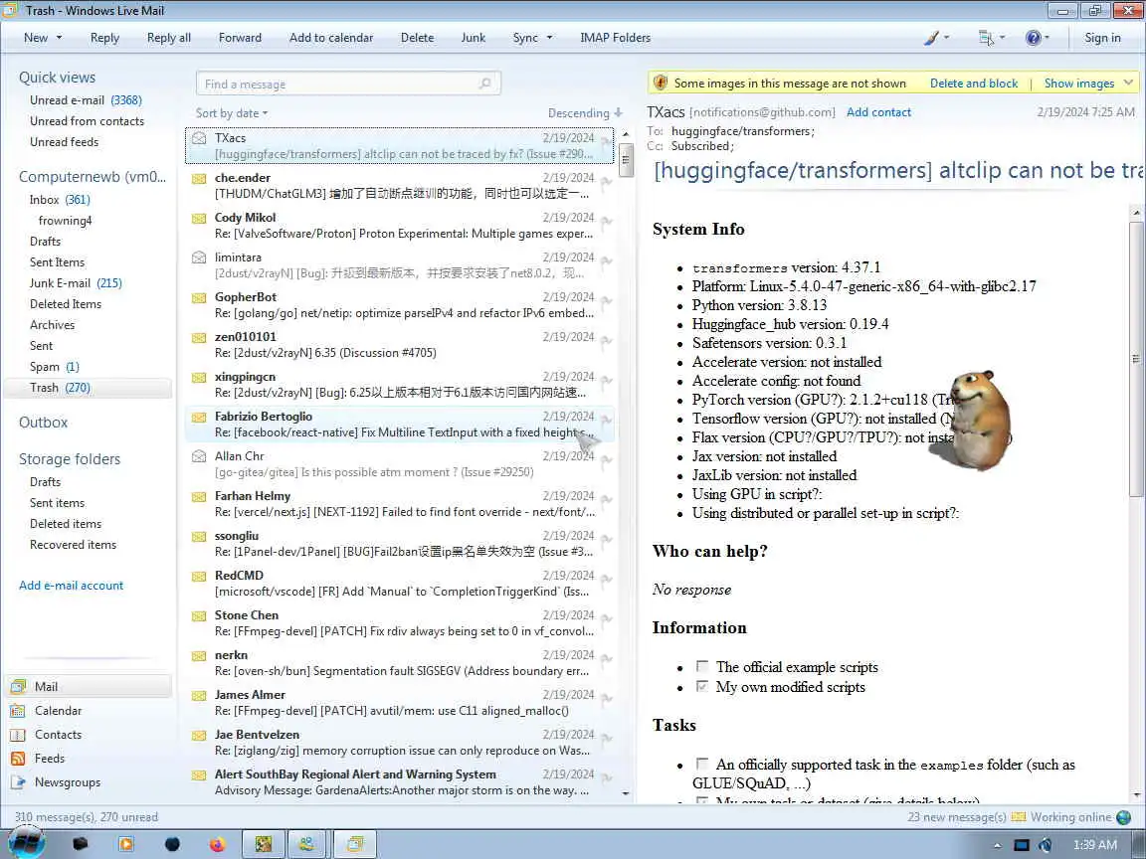Open the menus icon in toolbar
The height and width of the screenshot is (859, 1146).
point(986,37)
